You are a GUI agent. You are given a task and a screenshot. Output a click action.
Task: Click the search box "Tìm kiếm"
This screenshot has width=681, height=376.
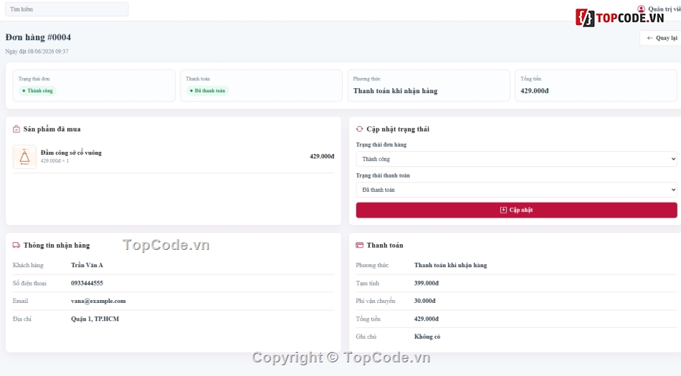tap(67, 9)
